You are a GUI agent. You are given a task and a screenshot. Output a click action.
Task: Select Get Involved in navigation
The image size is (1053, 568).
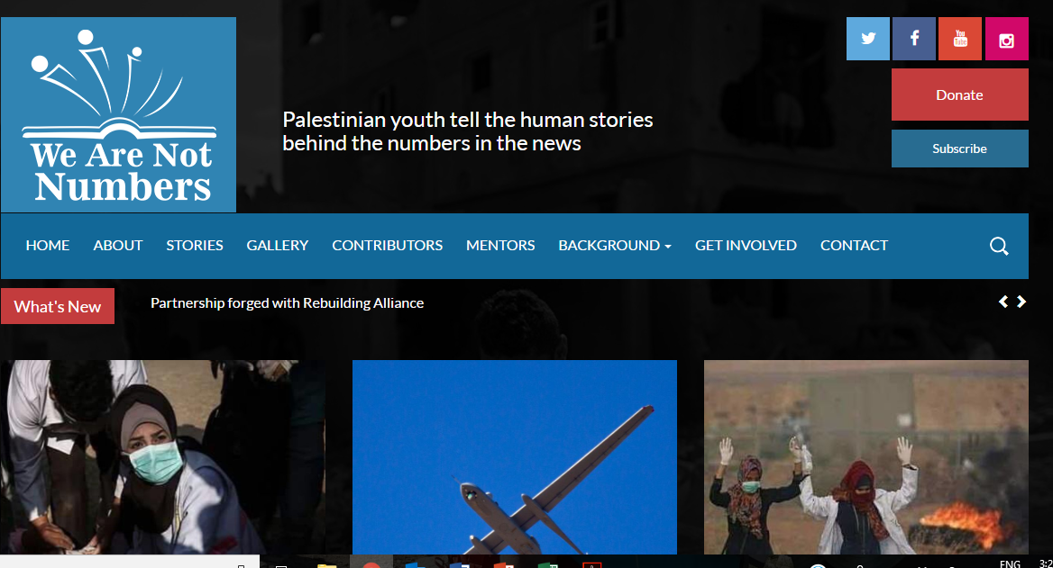tap(746, 246)
